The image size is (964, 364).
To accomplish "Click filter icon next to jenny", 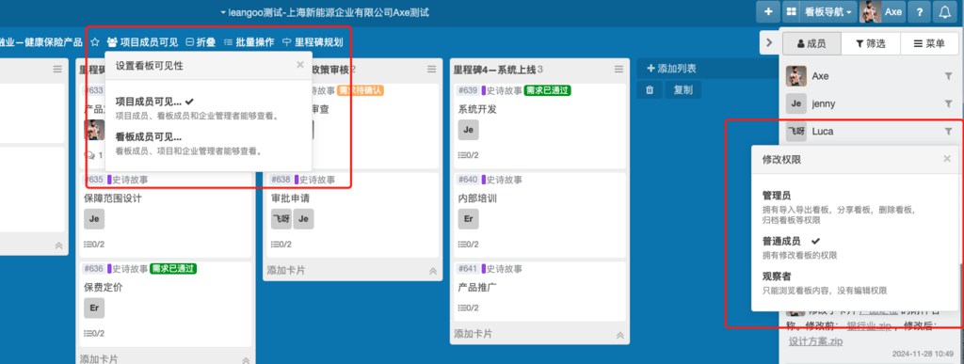I will pos(948,103).
